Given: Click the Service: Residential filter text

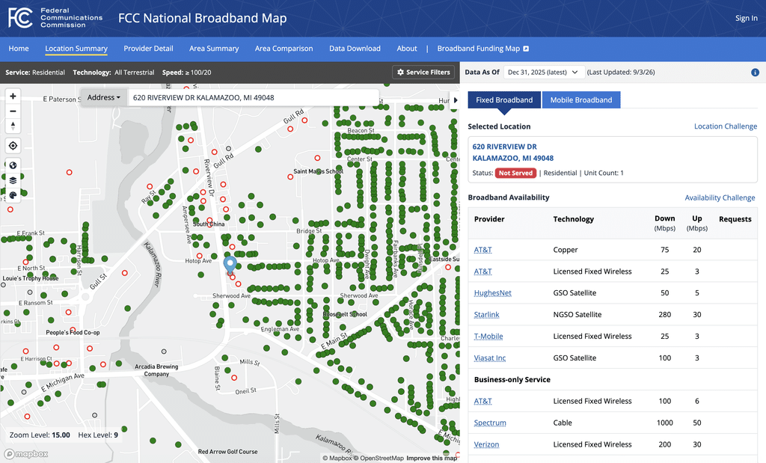Looking at the screenshot, I should click(x=35, y=73).
